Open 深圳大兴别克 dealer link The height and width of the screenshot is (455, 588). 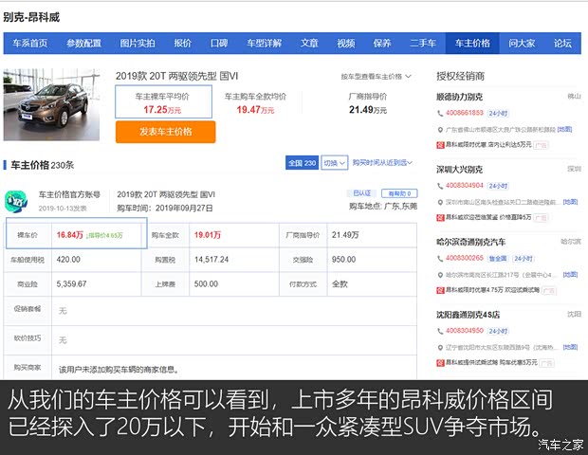(459, 170)
